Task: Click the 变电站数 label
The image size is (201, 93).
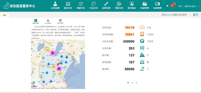Action: [107, 62]
